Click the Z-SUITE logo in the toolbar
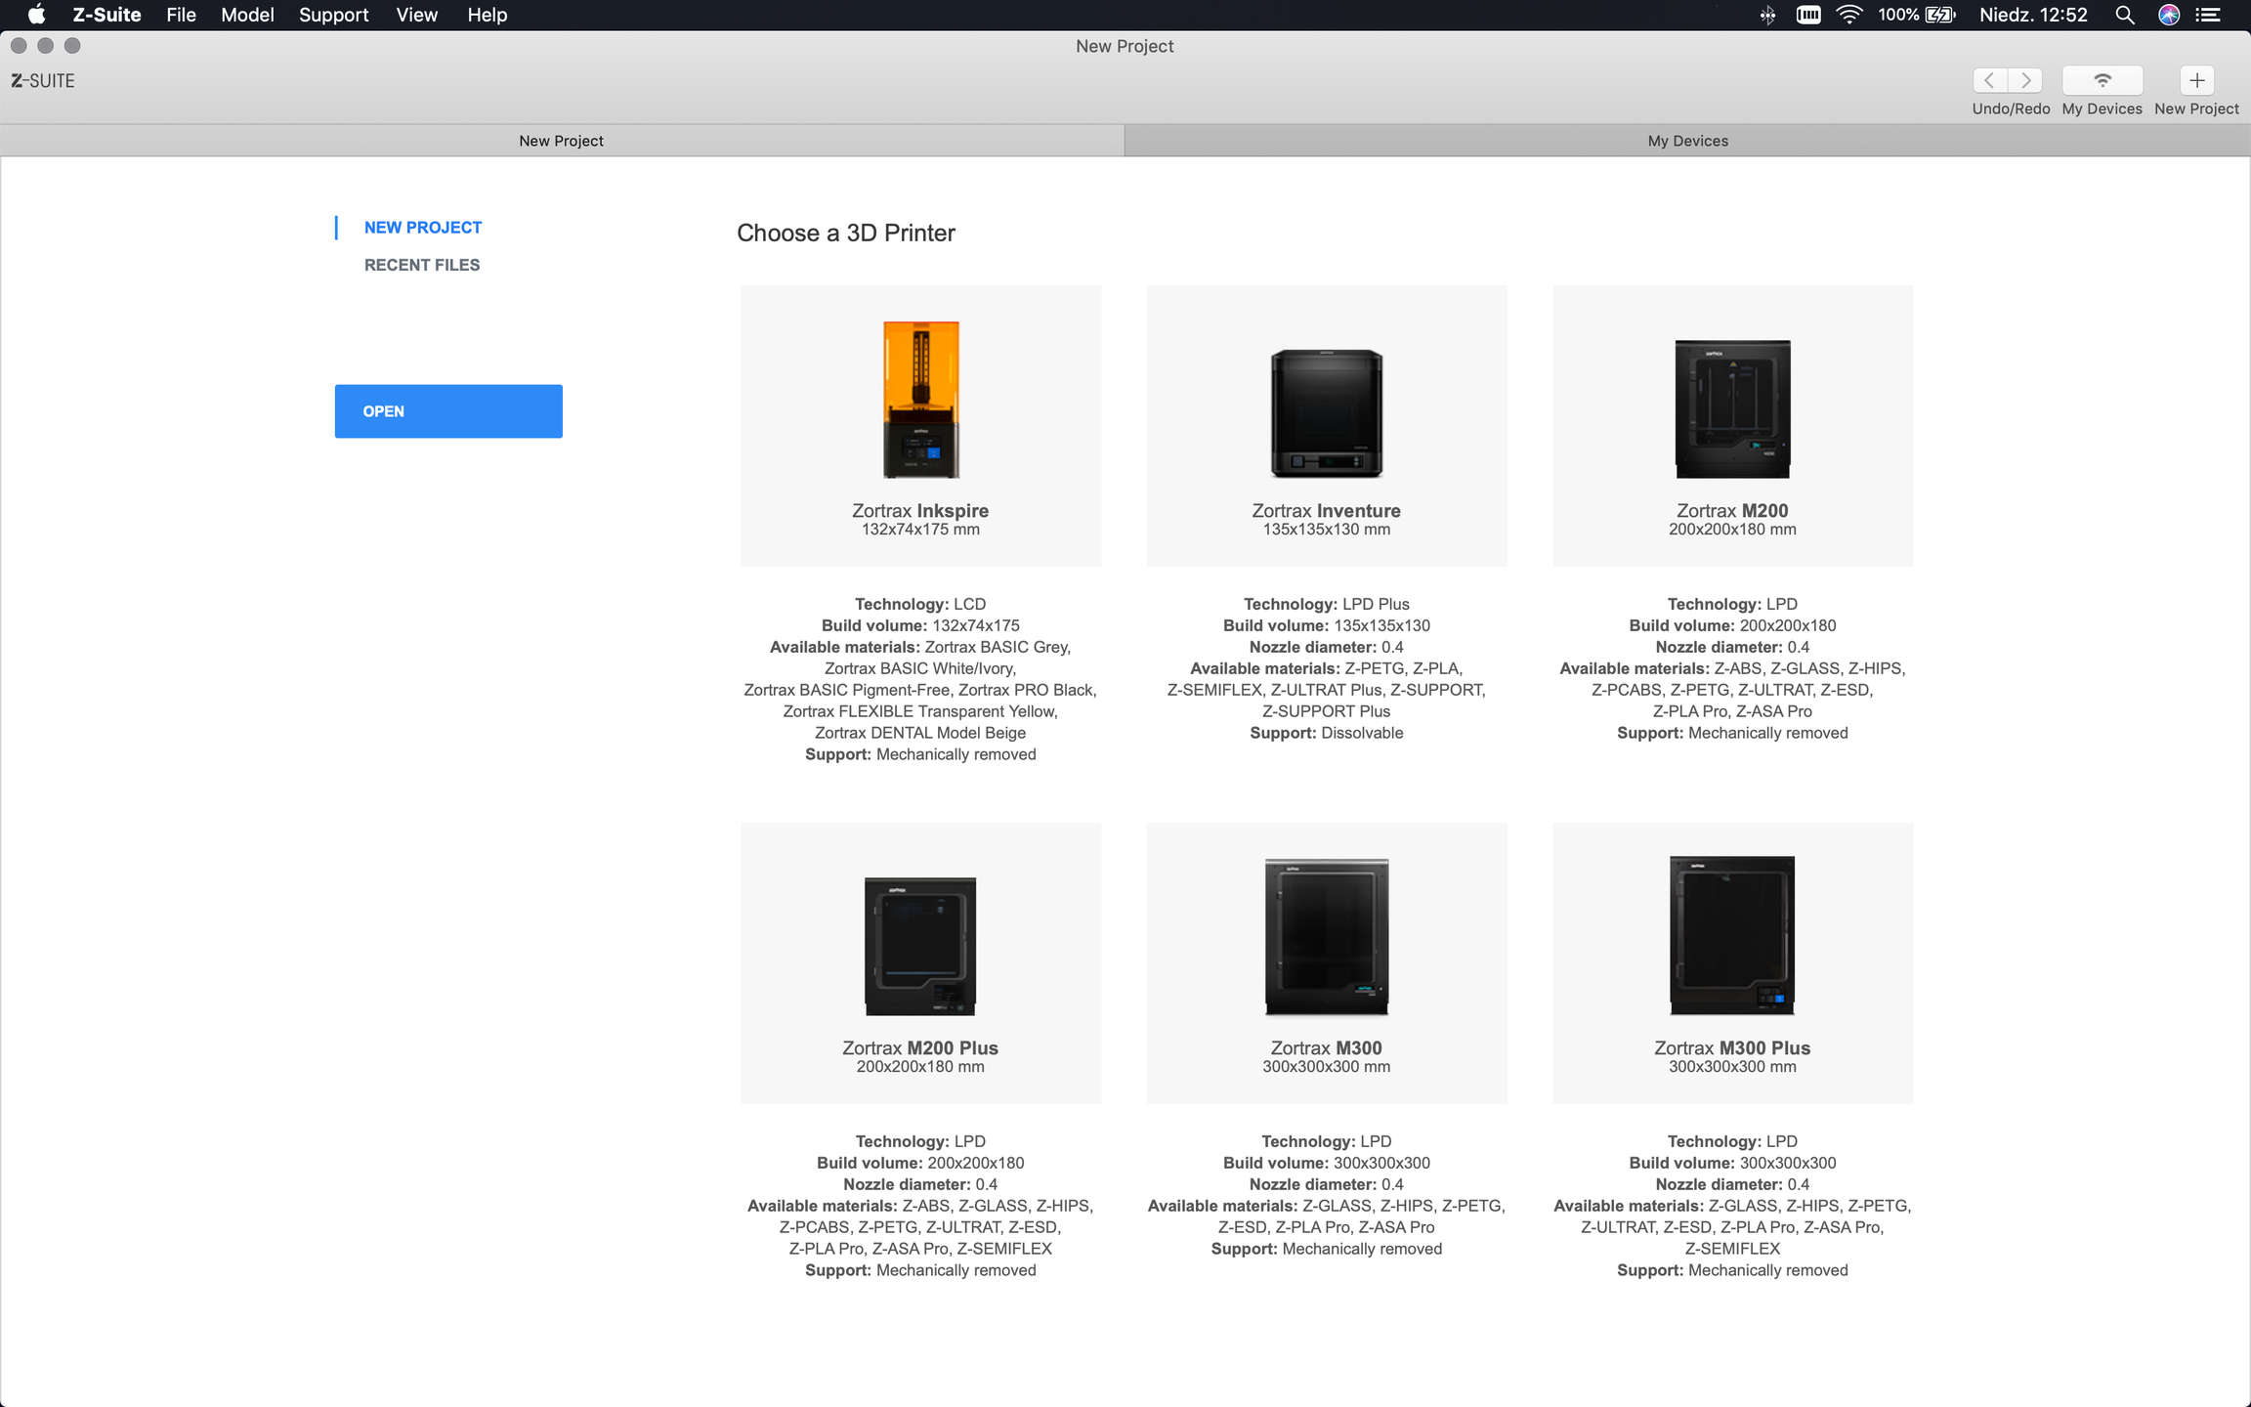 43,81
